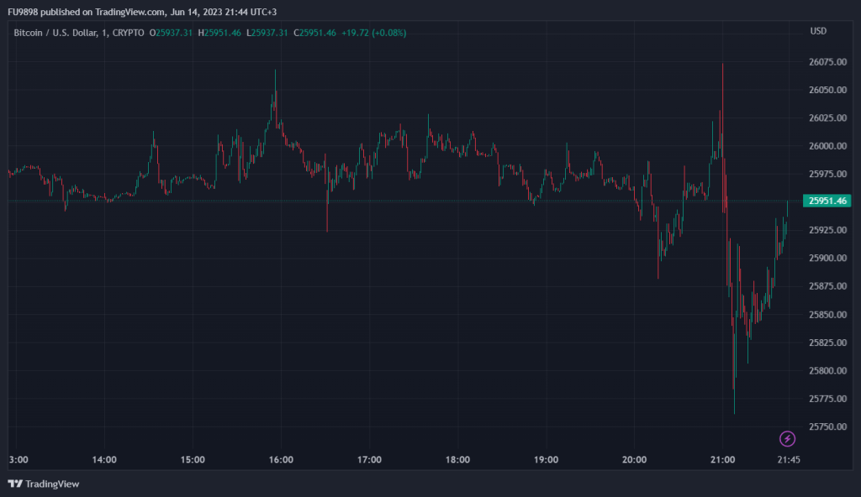Click the CRYPTO exchange label

tap(127, 33)
